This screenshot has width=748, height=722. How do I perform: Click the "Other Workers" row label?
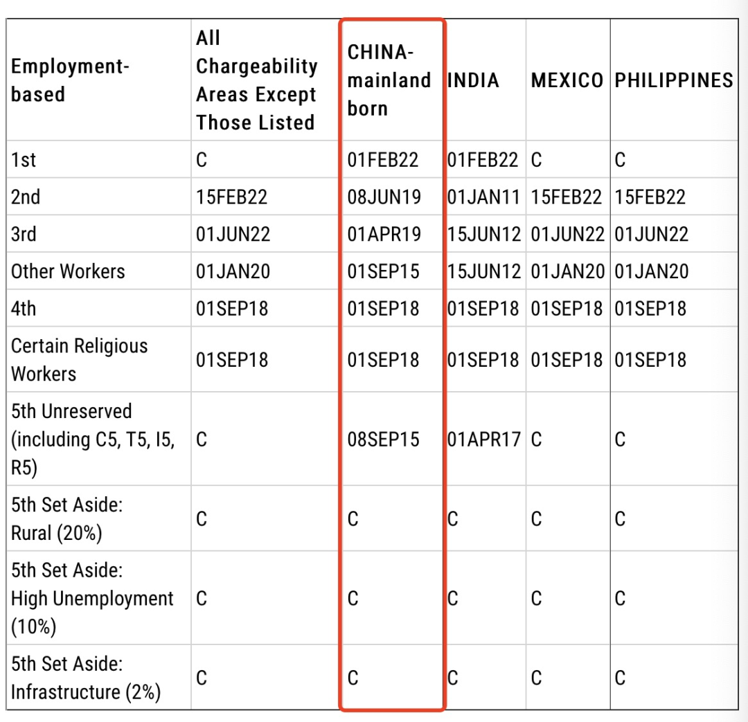pos(68,271)
